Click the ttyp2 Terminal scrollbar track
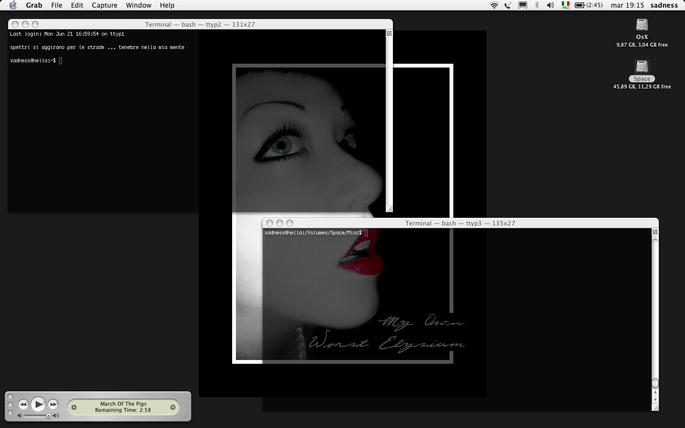The image size is (685, 428). (x=389, y=121)
